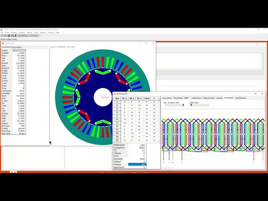
Task: Select the One phase tab
Action: click(167, 98)
